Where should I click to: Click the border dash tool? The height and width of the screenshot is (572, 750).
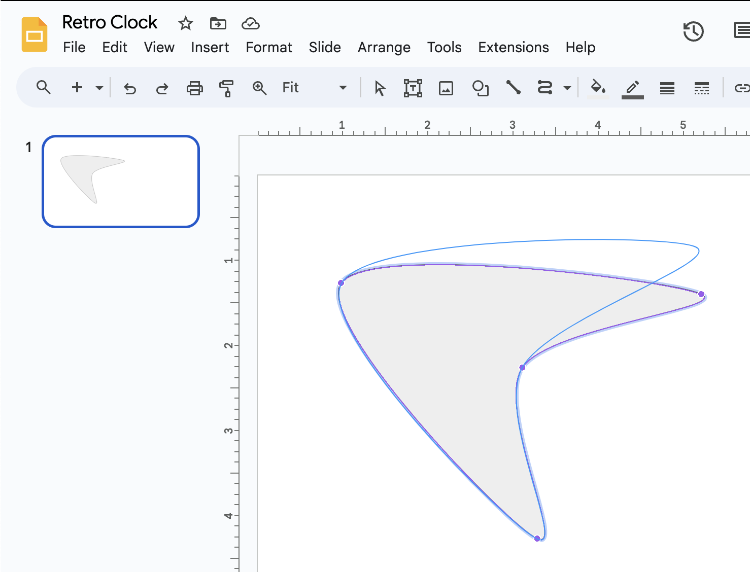701,87
